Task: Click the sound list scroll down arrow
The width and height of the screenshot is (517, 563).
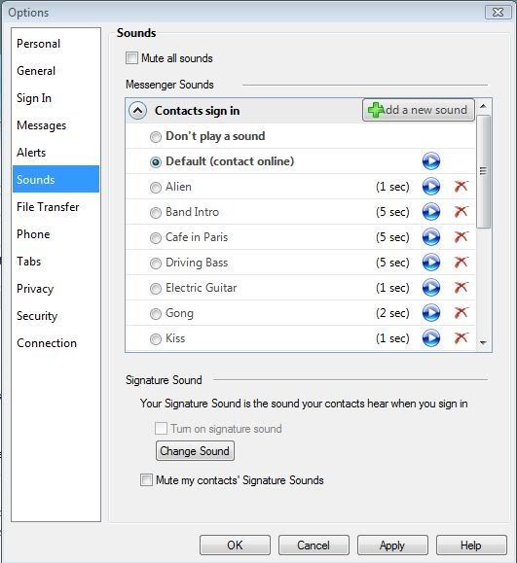Action: click(x=483, y=343)
